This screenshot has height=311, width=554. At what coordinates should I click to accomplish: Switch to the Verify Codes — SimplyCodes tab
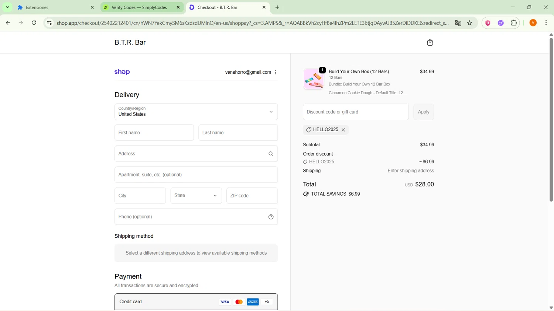pyautogui.click(x=140, y=7)
